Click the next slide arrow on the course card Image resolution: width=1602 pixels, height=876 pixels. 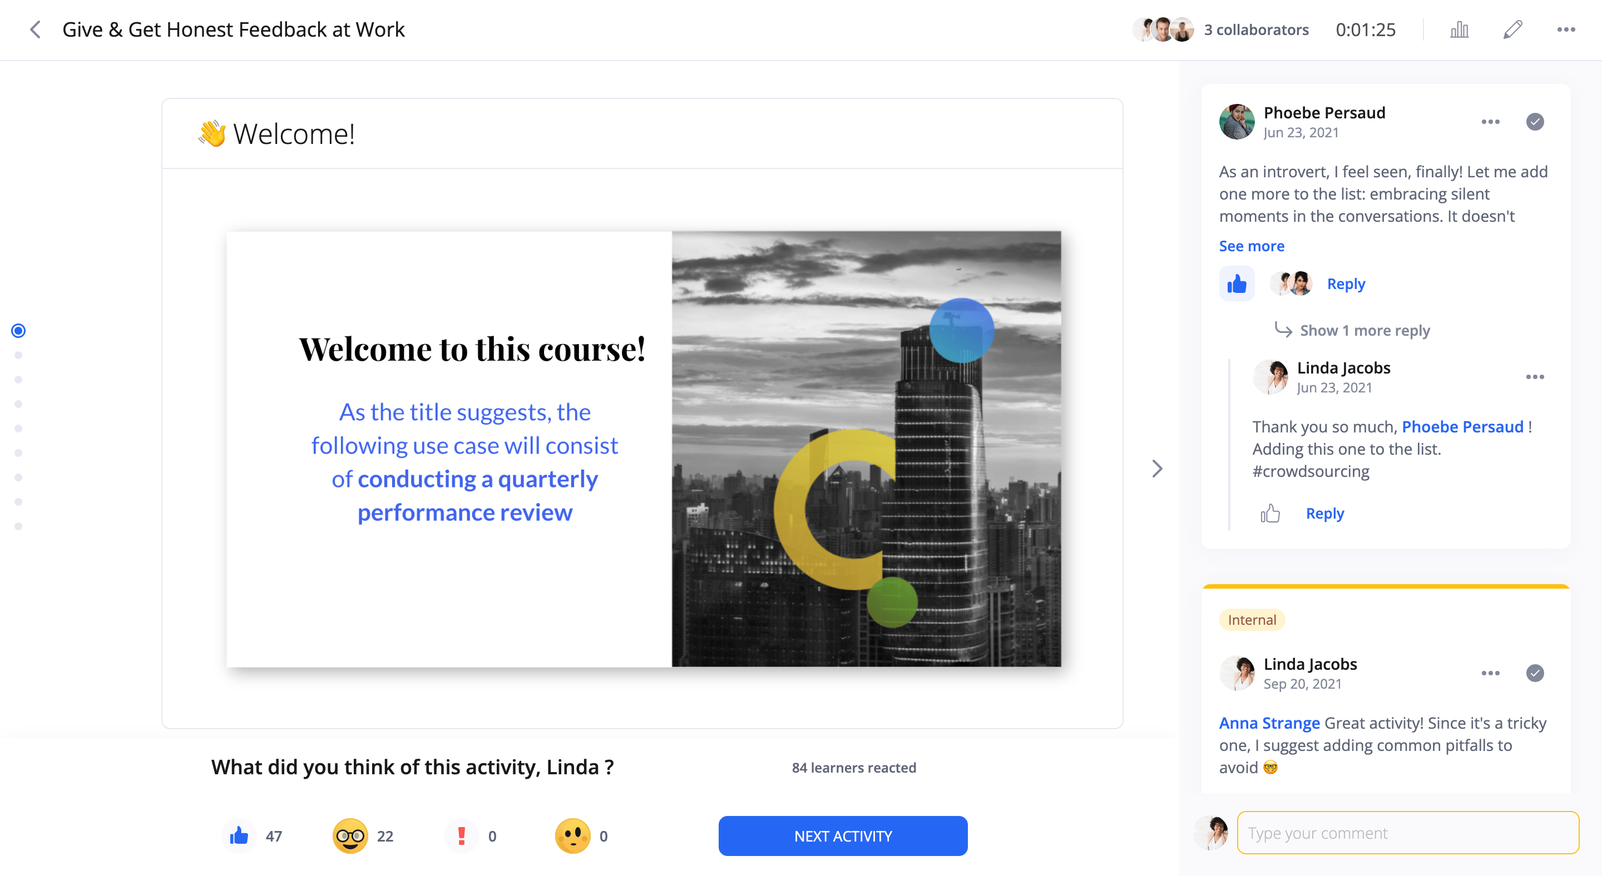[1158, 468]
